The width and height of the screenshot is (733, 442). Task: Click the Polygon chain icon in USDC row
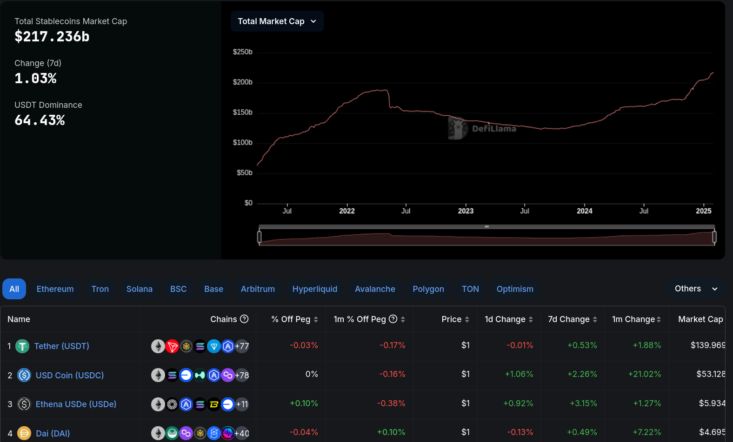pyautogui.click(x=228, y=375)
